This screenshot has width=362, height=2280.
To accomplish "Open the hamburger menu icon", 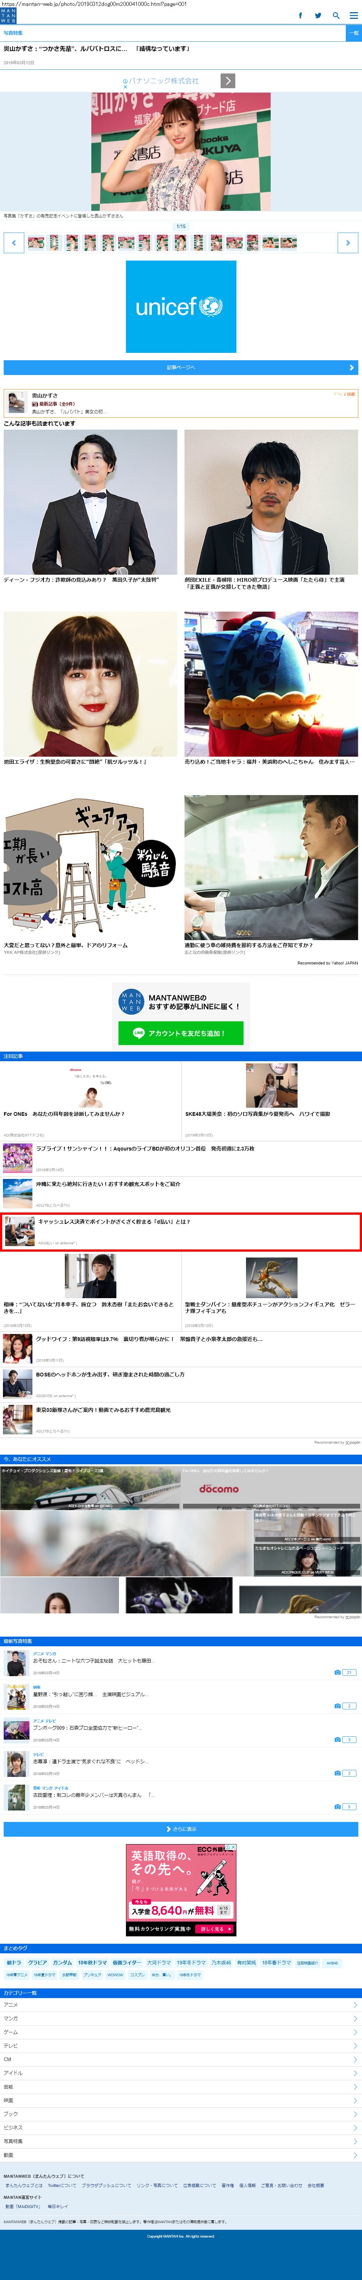I will (x=353, y=15).
